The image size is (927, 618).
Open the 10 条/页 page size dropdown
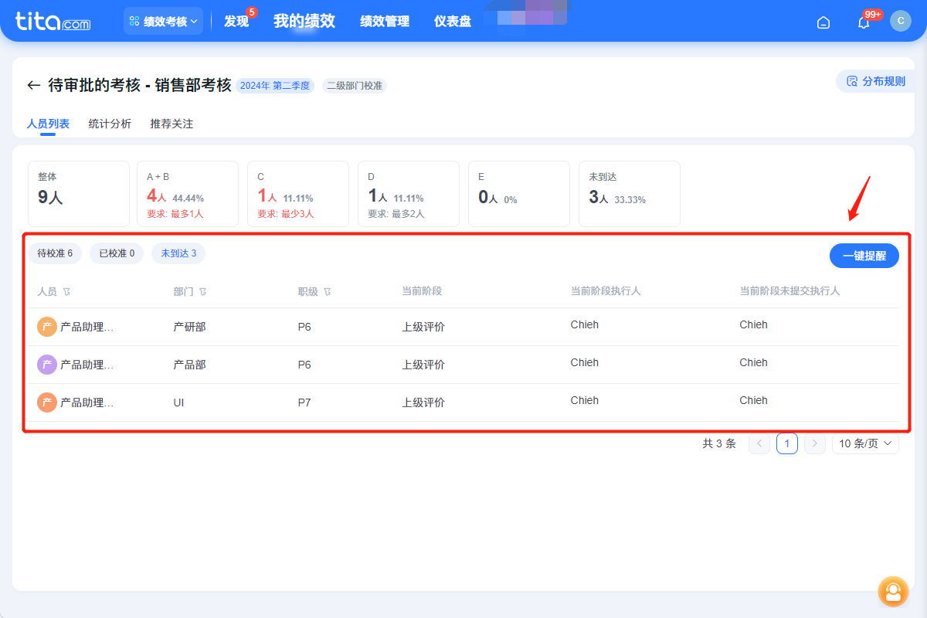click(x=865, y=443)
